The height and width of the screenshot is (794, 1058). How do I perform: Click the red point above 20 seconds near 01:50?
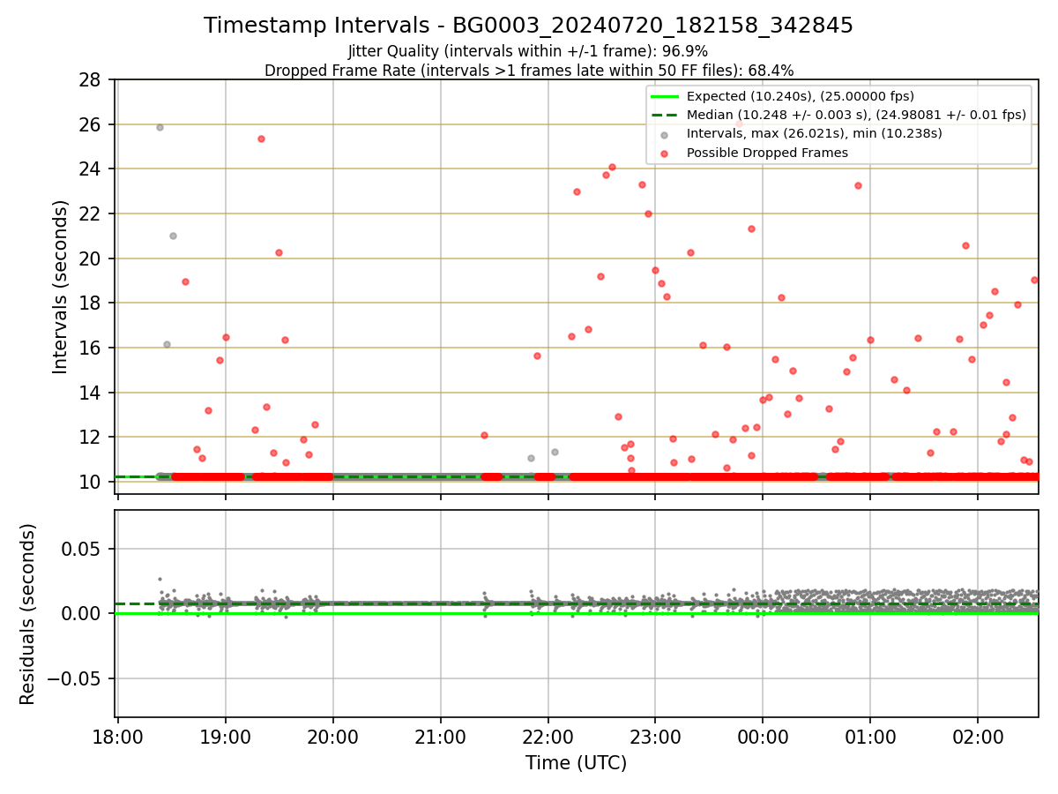tap(965, 245)
